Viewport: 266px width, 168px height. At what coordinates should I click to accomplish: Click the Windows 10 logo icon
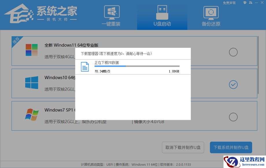(x=32, y=83)
